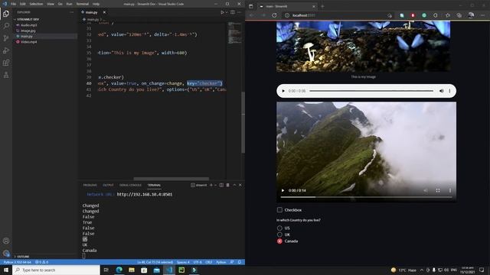Kill the terminal with trash icon
Viewport: 490px width, 275px height.
pos(228,185)
